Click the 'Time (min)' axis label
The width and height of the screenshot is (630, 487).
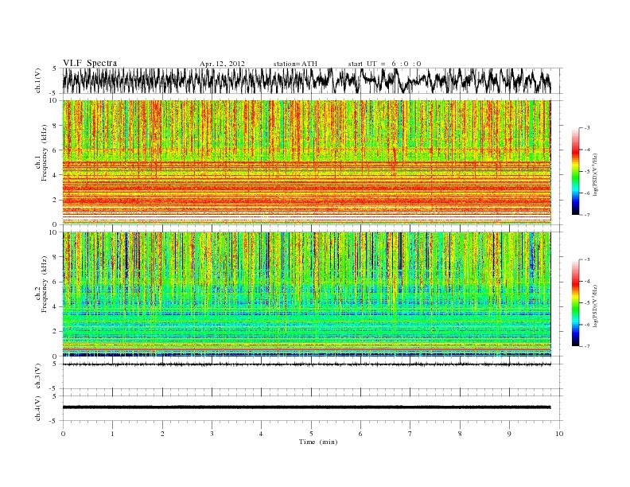(x=318, y=442)
